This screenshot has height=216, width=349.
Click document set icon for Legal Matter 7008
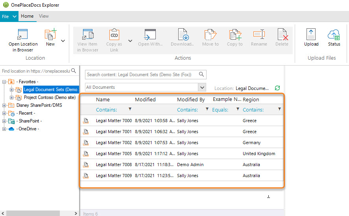[x=86, y=165]
